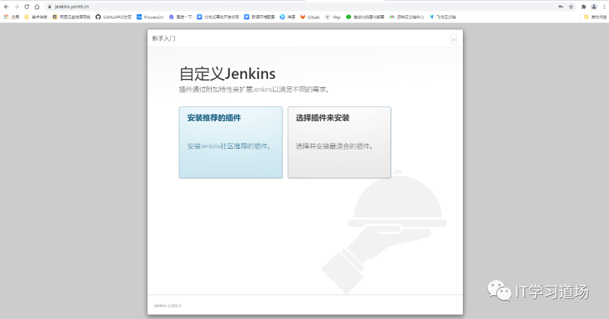The height and width of the screenshot is (319, 609).
Task: Expand the 其他书签 bookmarks folder
Action: (x=595, y=17)
